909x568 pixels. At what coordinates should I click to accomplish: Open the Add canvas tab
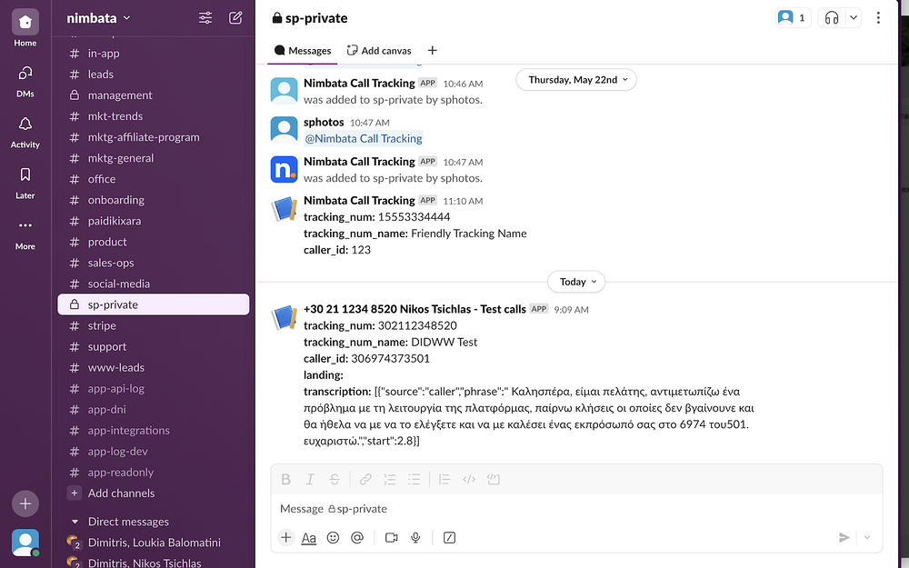(x=378, y=50)
